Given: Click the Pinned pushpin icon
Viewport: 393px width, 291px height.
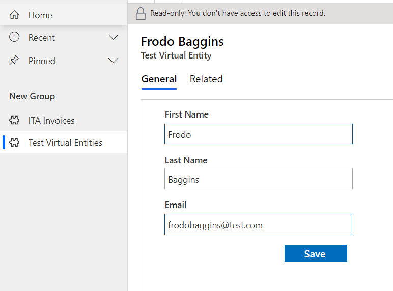Looking at the screenshot, I should [14, 61].
